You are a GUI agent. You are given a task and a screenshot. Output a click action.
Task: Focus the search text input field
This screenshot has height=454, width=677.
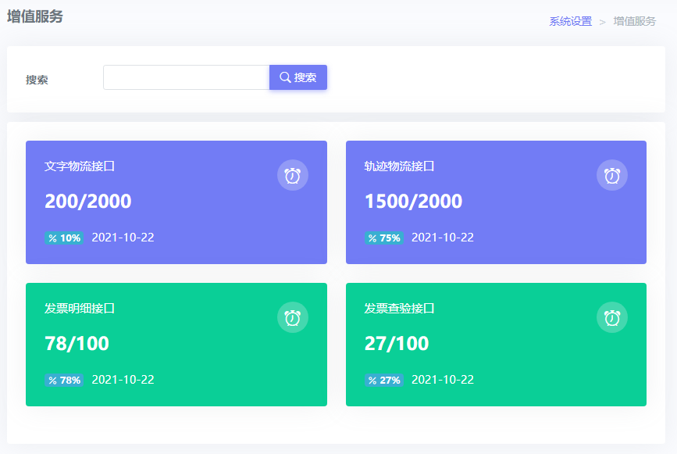point(187,77)
